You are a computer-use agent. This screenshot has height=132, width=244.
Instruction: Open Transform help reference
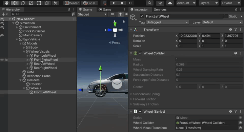tap(230, 30)
